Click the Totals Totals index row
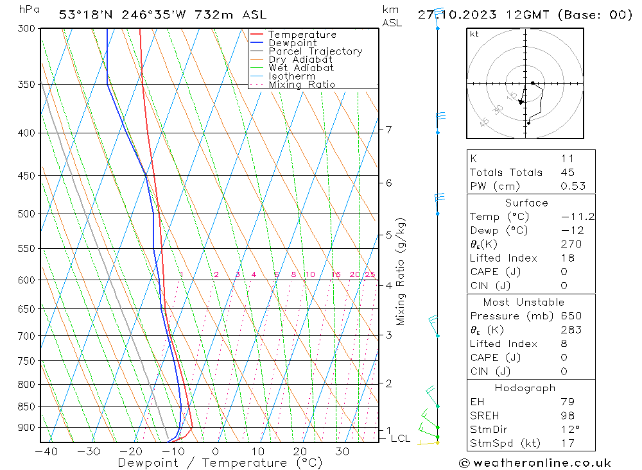The width and height of the screenshot is (642, 470). [x=531, y=172]
